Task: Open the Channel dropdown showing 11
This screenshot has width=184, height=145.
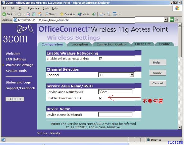Action: [x=116, y=75]
